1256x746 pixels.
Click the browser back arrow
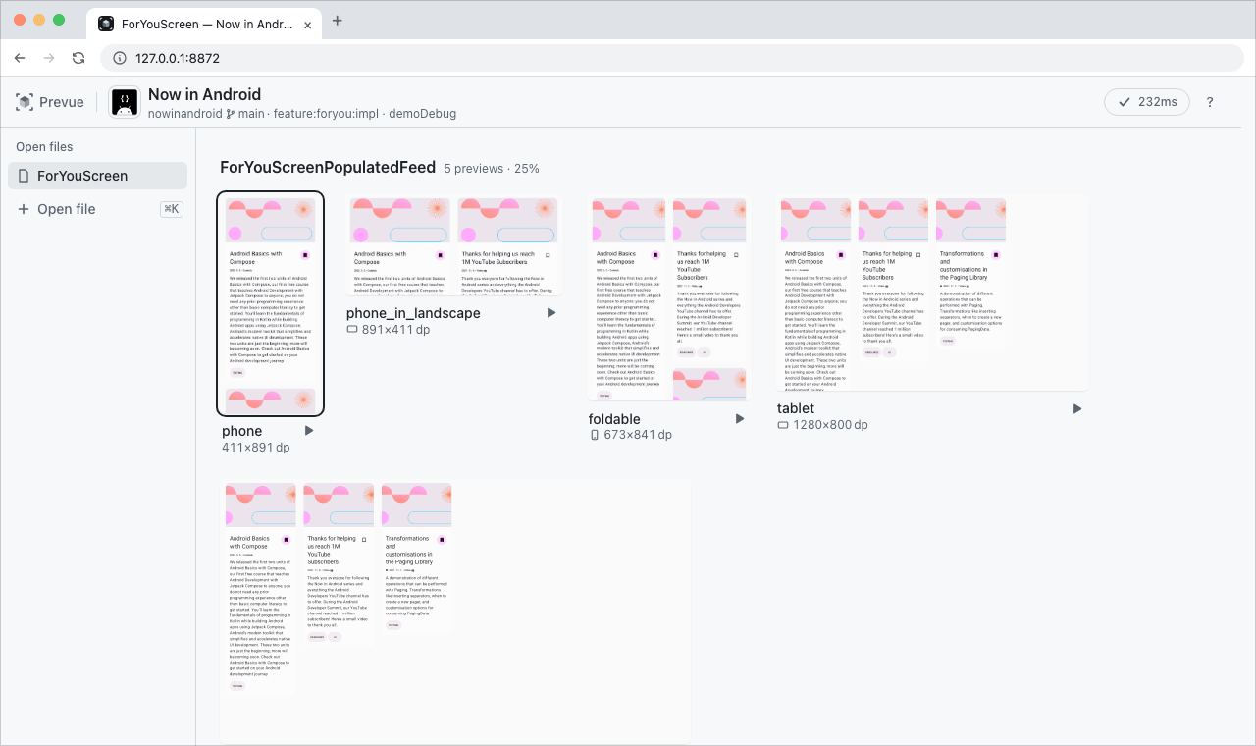[x=20, y=58]
